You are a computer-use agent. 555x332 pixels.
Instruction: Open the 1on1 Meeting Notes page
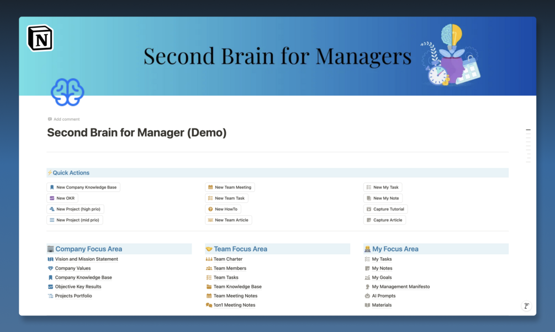(x=234, y=305)
